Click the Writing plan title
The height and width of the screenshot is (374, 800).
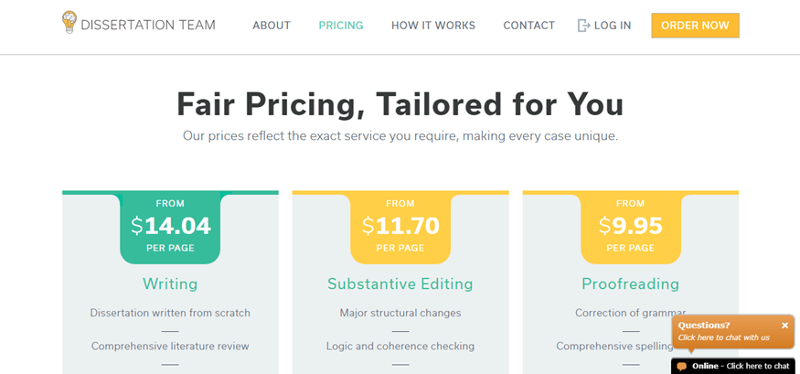[170, 283]
